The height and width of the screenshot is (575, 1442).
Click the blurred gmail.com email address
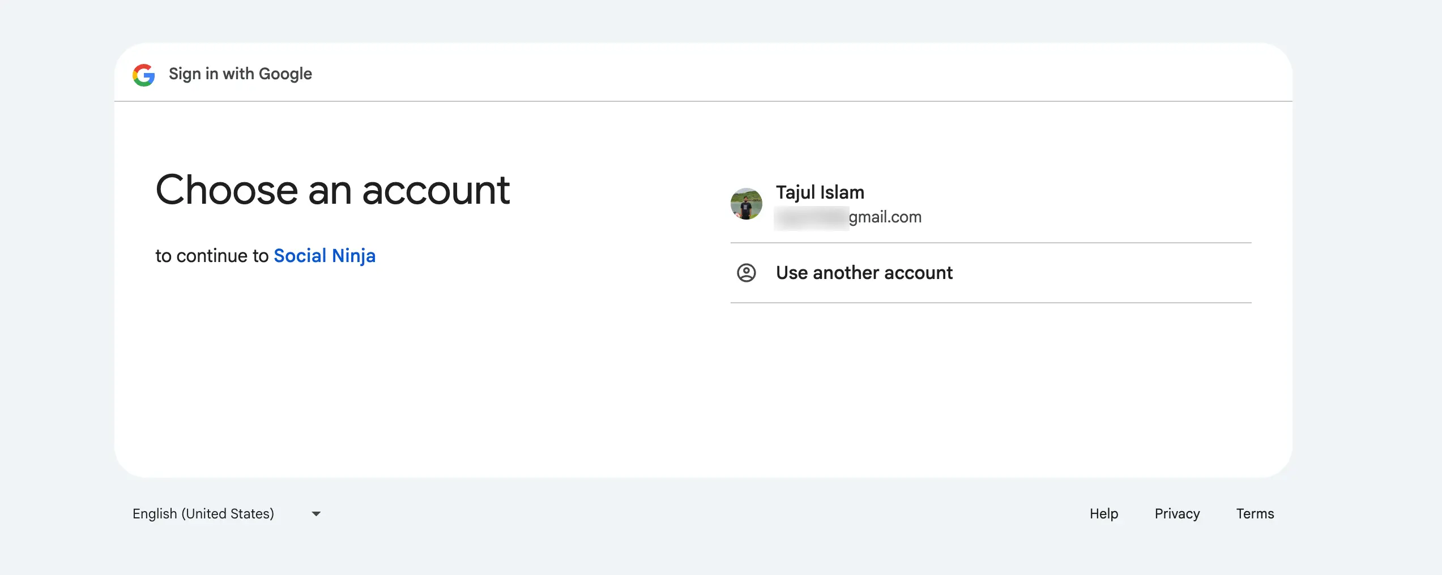pyautogui.click(x=848, y=217)
